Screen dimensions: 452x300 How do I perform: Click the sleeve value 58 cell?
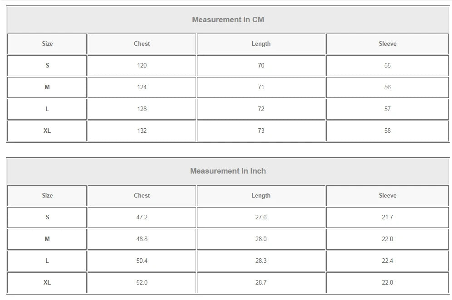click(x=387, y=131)
